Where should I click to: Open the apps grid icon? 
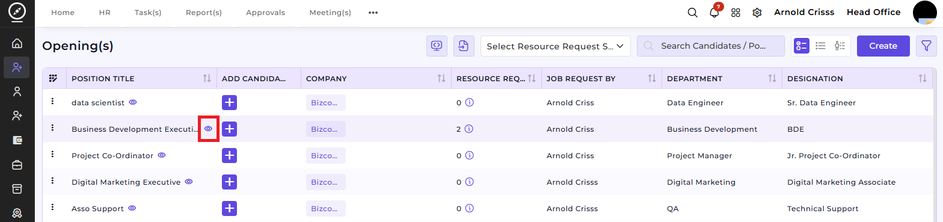pyautogui.click(x=736, y=13)
